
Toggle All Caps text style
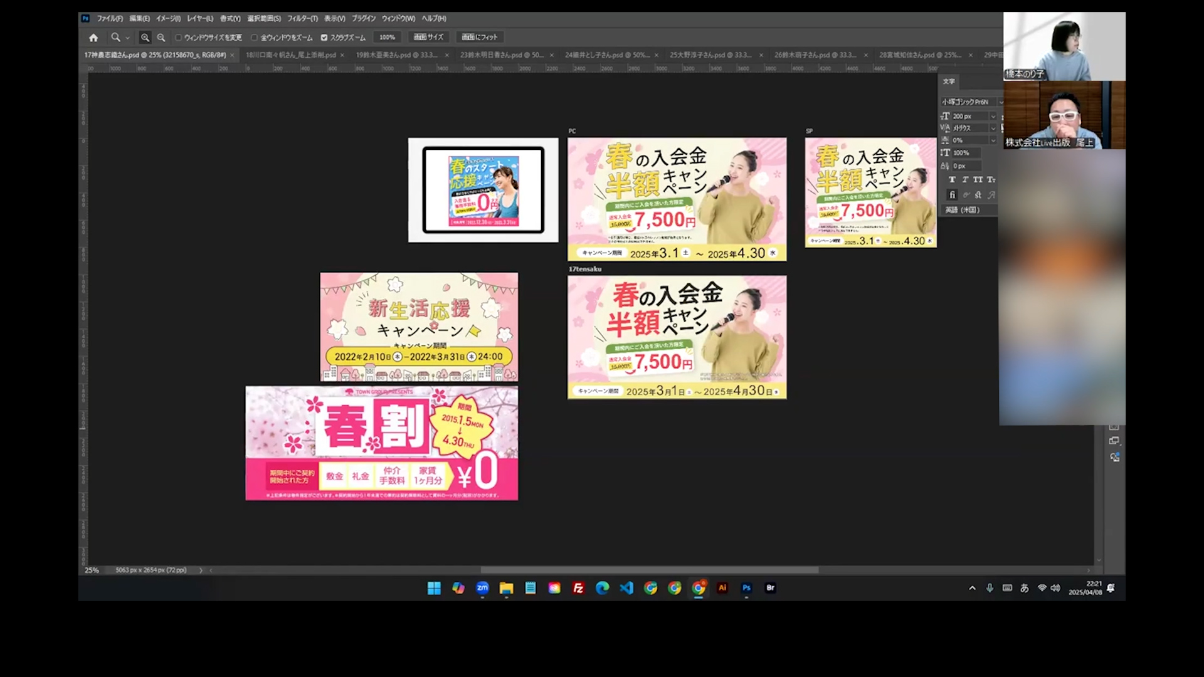point(978,180)
